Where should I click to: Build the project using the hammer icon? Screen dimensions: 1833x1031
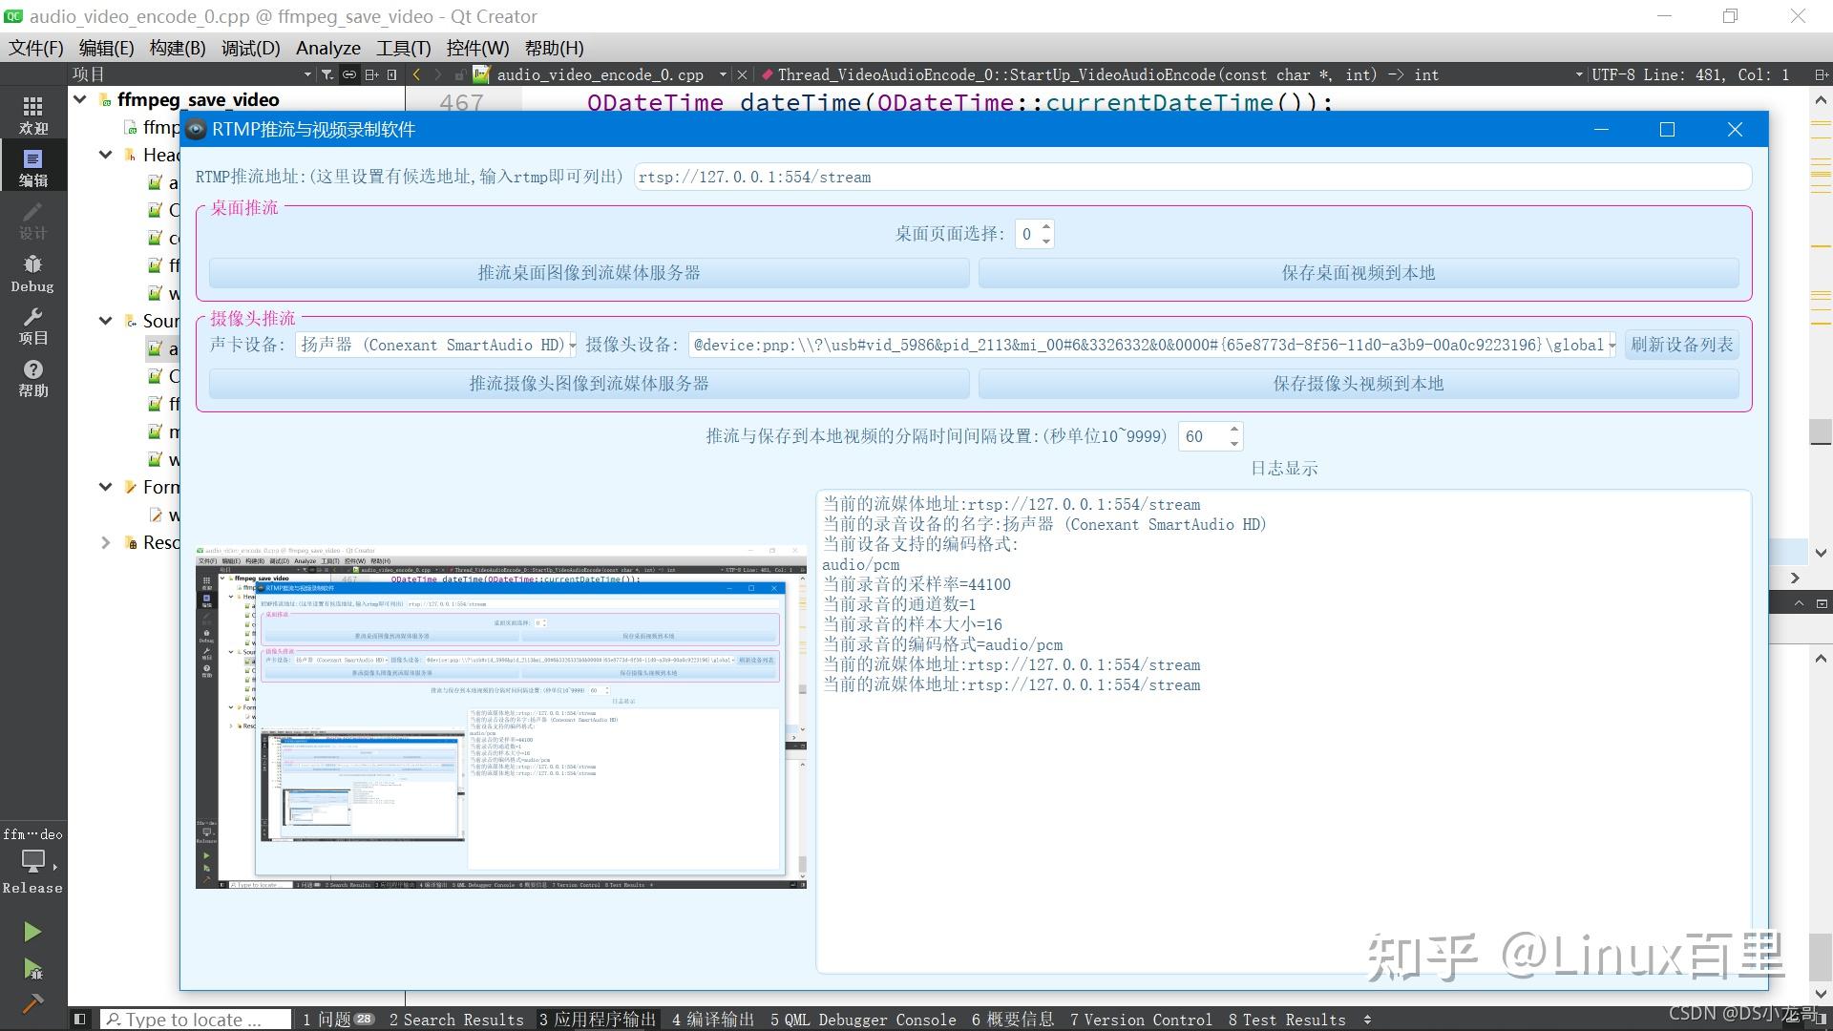(x=32, y=1003)
